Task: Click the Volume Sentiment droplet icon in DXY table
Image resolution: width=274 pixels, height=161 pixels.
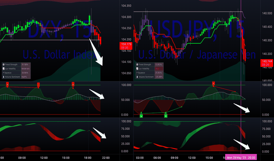Action: point(4,77)
